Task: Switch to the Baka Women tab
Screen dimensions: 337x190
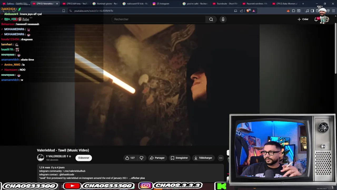Action: click(285, 4)
